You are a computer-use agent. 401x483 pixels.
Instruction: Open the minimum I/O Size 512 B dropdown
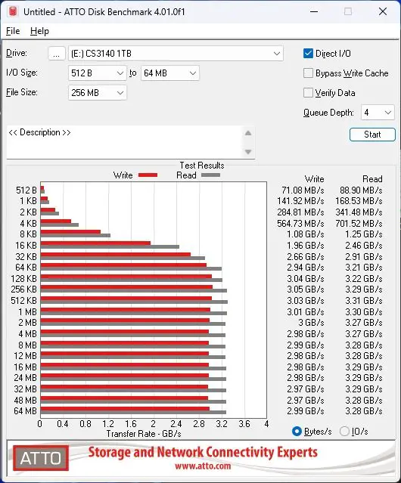click(x=98, y=73)
